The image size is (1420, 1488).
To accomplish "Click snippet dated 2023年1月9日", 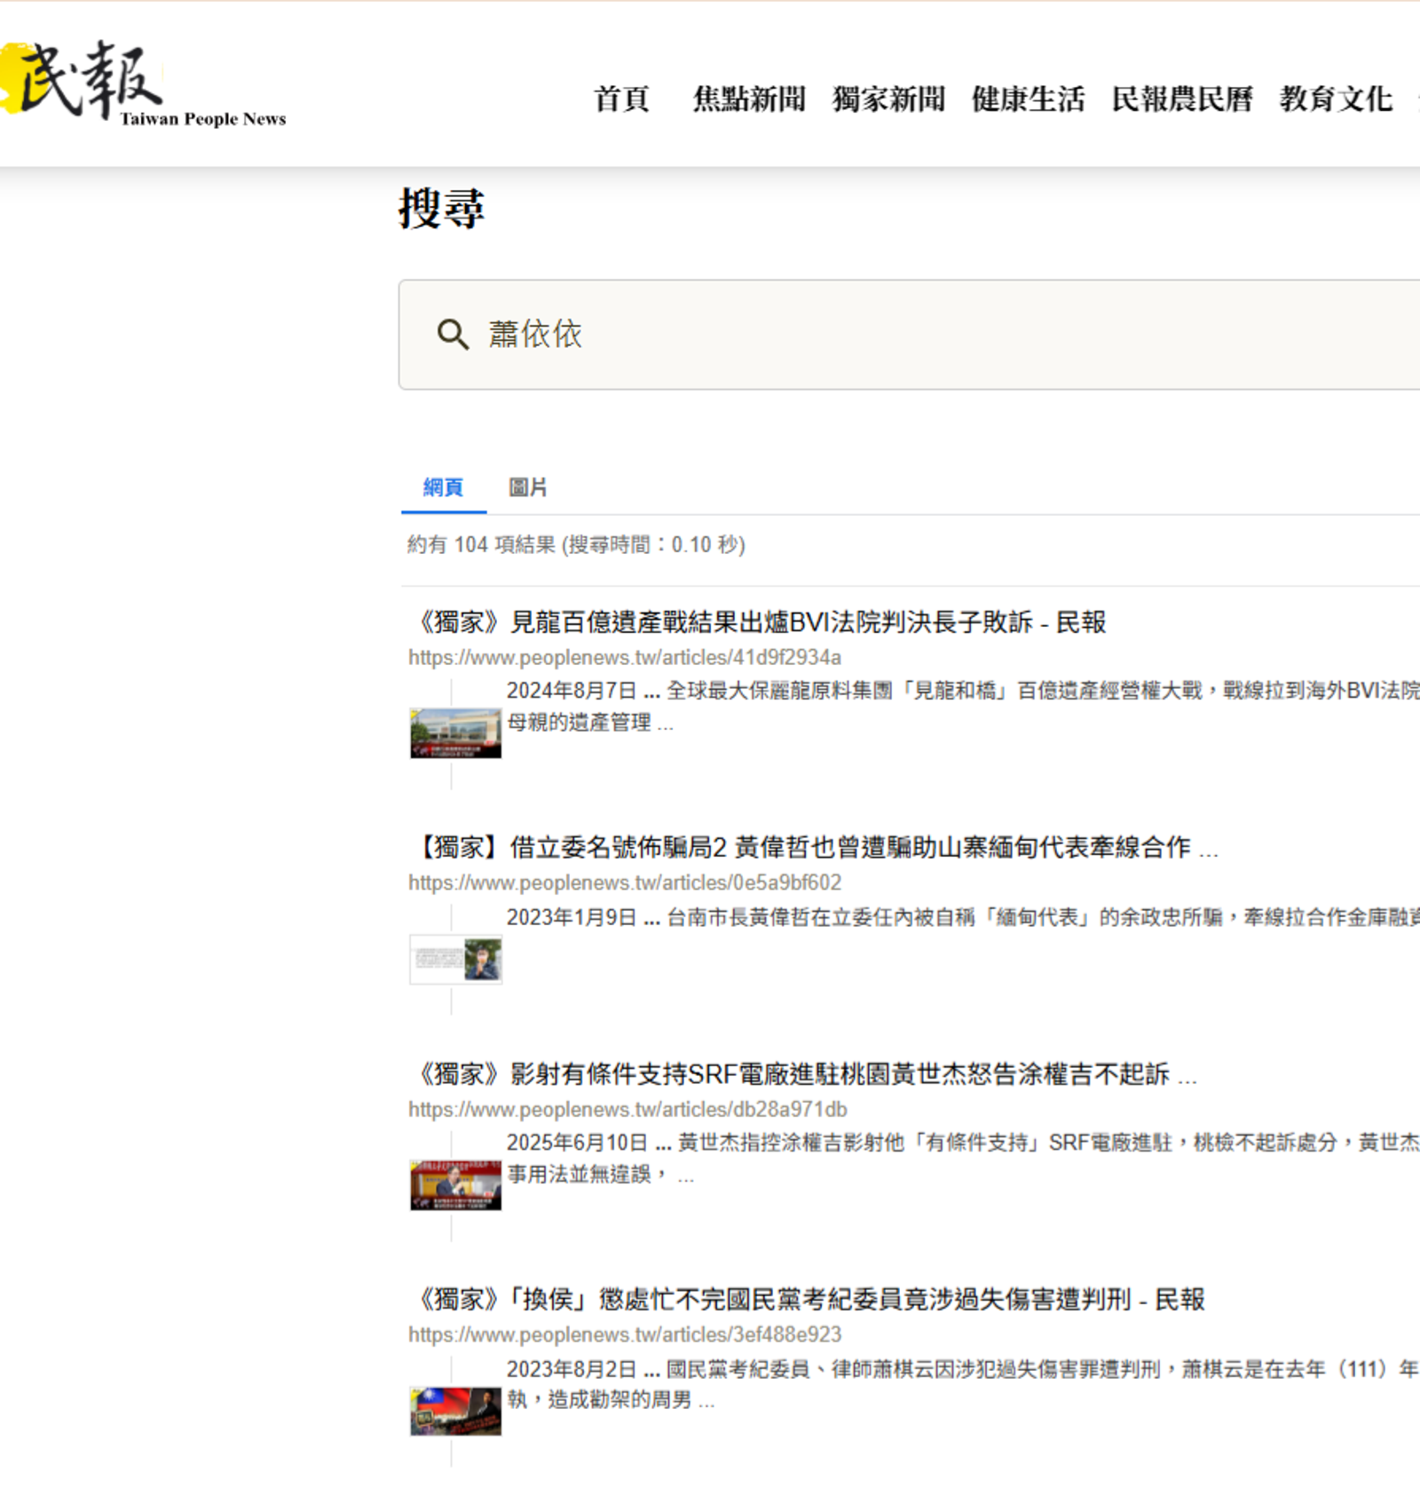I will coord(963,917).
